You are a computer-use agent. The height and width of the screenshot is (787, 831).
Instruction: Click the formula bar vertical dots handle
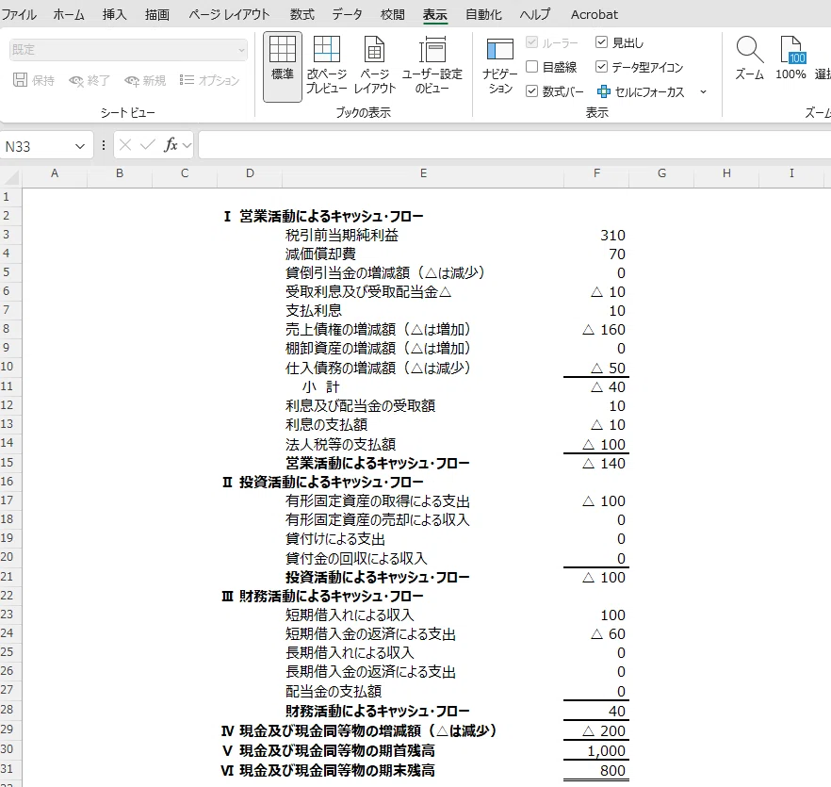point(104,145)
